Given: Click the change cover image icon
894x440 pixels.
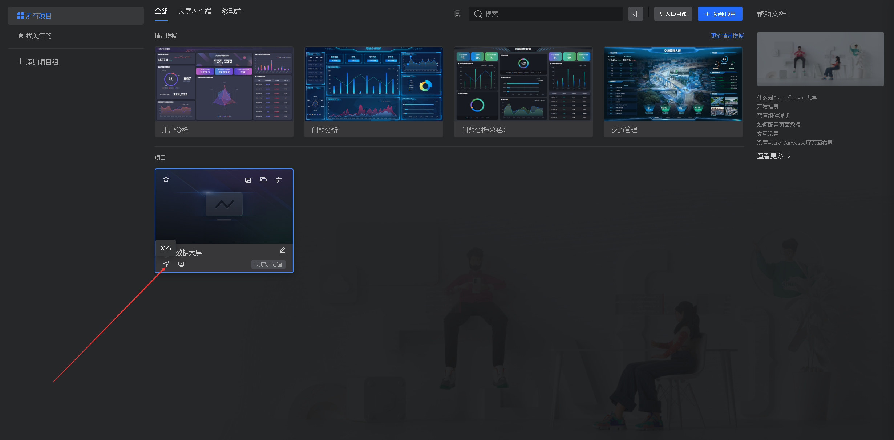Looking at the screenshot, I should tap(248, 180).
